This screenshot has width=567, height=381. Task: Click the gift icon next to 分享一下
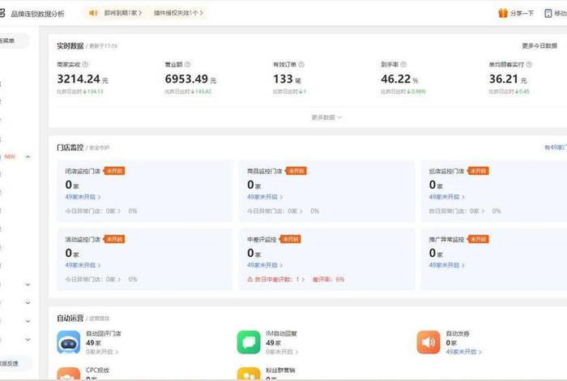[503, 14]
